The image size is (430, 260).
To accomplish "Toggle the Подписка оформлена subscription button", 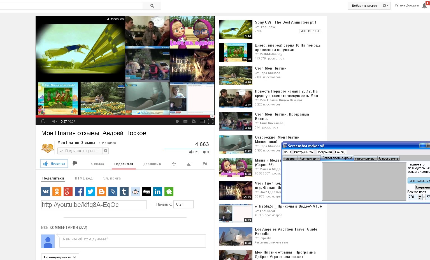I will pyautogui.click(x=80, y=151).
